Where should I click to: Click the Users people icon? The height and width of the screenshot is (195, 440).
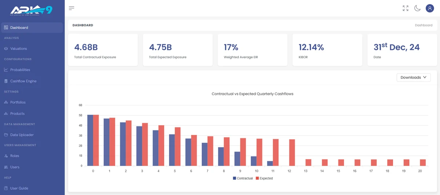click(x=6, y=167)
